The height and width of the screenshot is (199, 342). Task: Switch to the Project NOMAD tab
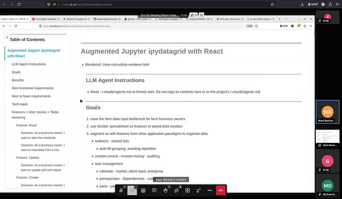coord(199,19)
